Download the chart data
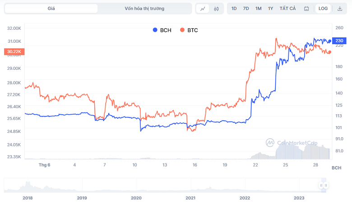The width and height of the screenshot is (352, 203). tap(339, 9)
